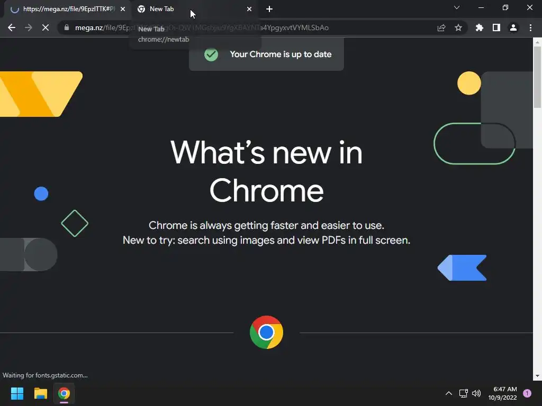The height and width of the screenshot is (406, 542).
Task: Close the New Tab tab
Action: click(249, 9)
